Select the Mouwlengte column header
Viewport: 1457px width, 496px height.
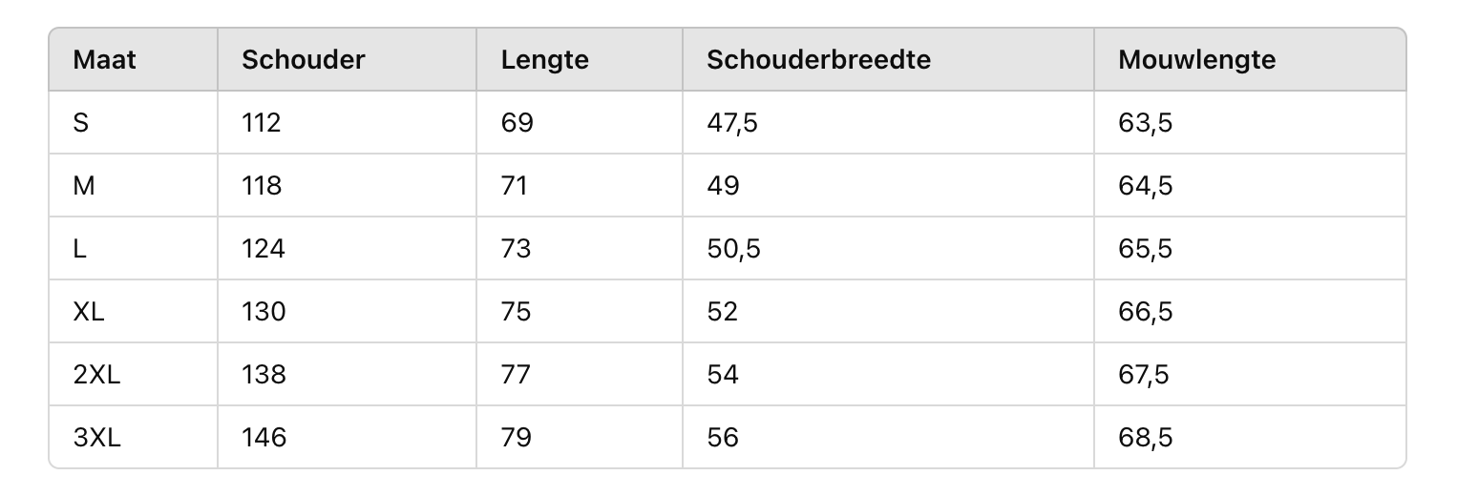coord(1196,60)
